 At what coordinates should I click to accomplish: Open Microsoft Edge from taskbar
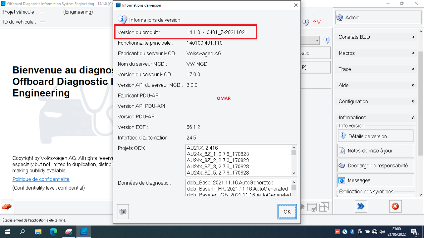pyautogui.click(x=53, y=232)
